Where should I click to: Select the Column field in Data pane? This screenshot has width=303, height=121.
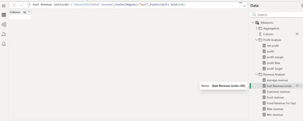[x=268, y=34]
